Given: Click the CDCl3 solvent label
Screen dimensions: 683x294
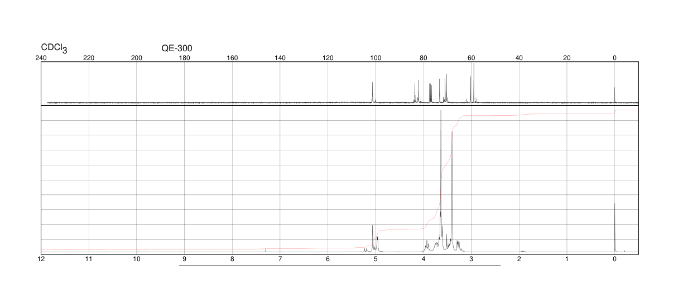Looking at the screenshot, I should pyautogui.click(x=54, y=49).
